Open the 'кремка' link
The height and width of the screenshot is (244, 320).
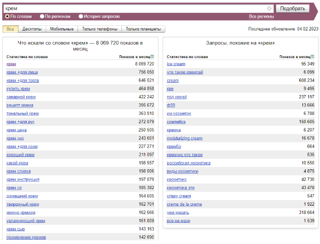[174, 130]
